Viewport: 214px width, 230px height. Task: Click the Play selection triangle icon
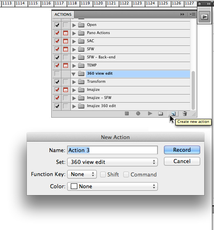point(150,114)
